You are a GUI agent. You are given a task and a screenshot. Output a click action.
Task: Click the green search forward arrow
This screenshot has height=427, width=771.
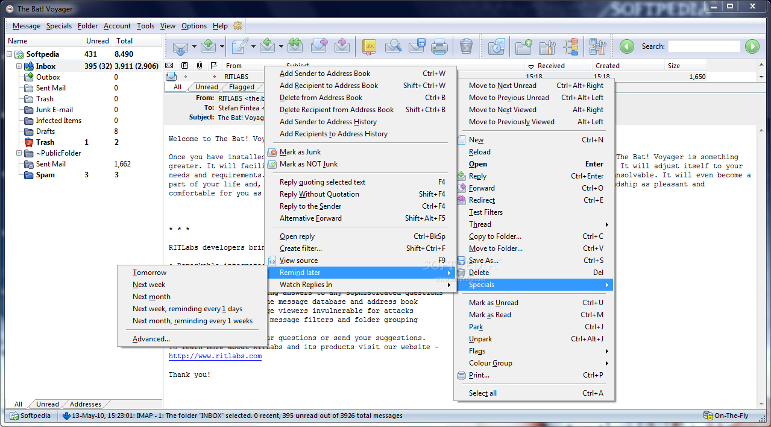752,46
